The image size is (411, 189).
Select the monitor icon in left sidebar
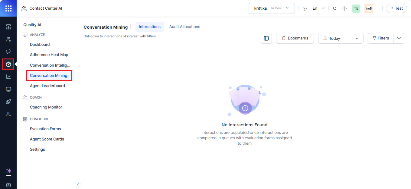pos(8,89)
